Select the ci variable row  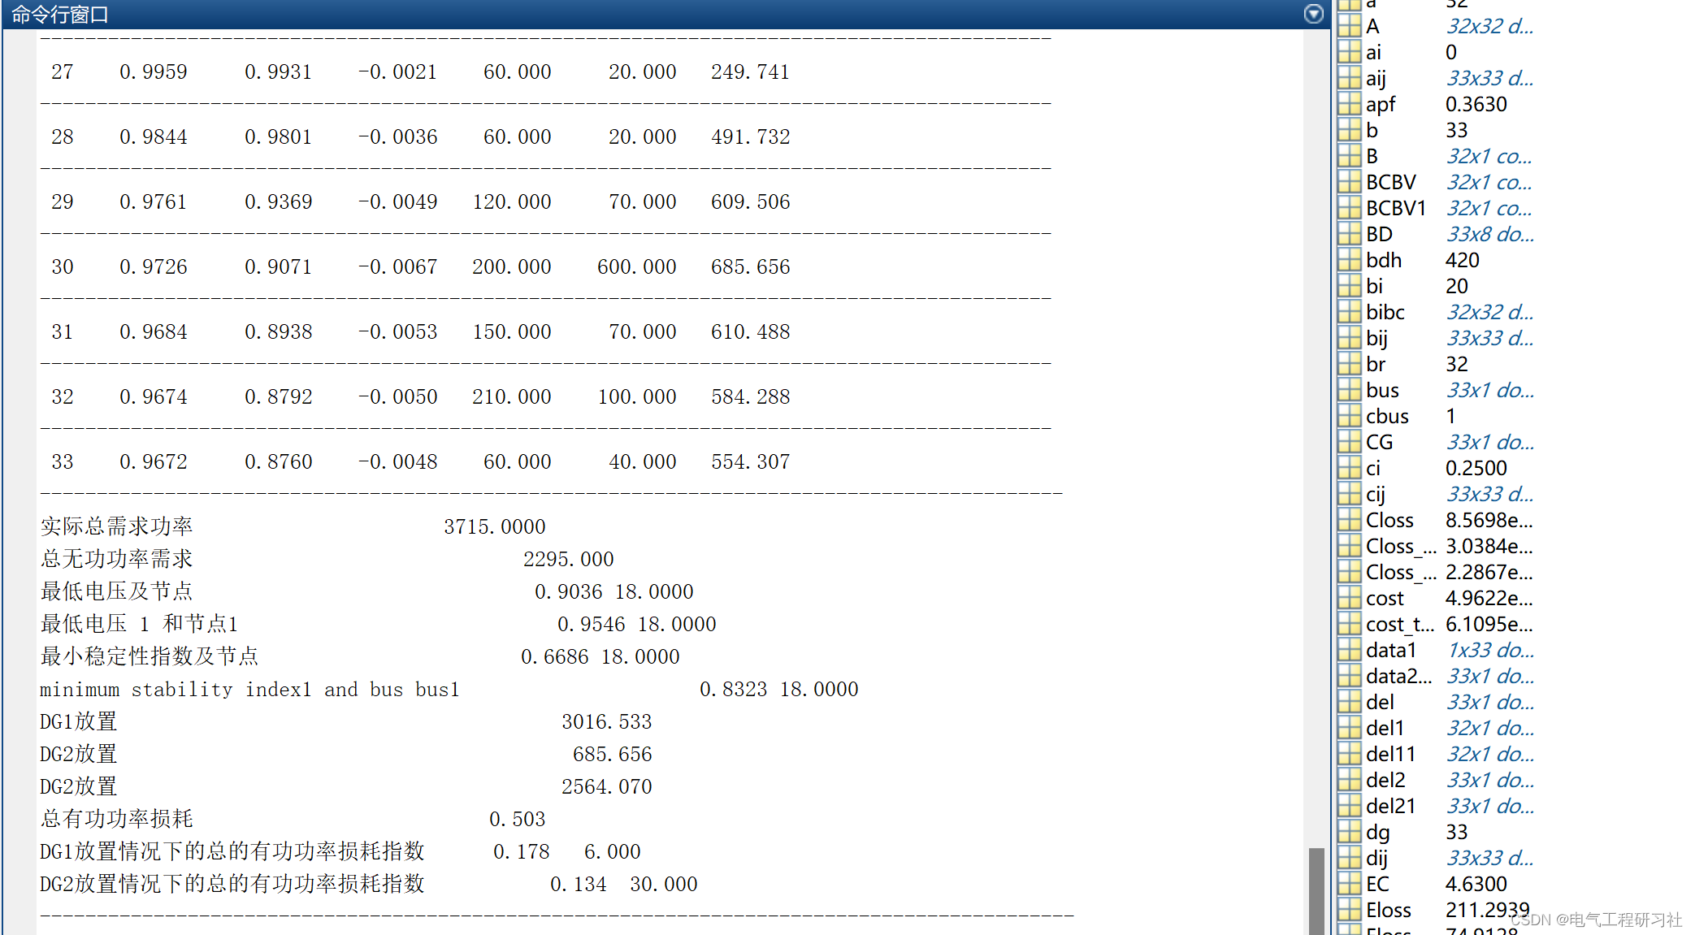tap(1373, 468)
